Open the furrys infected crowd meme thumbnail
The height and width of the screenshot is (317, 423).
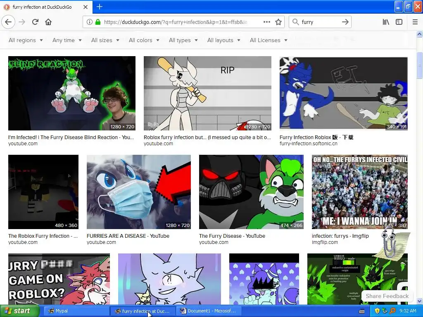(x=360, y=192)
